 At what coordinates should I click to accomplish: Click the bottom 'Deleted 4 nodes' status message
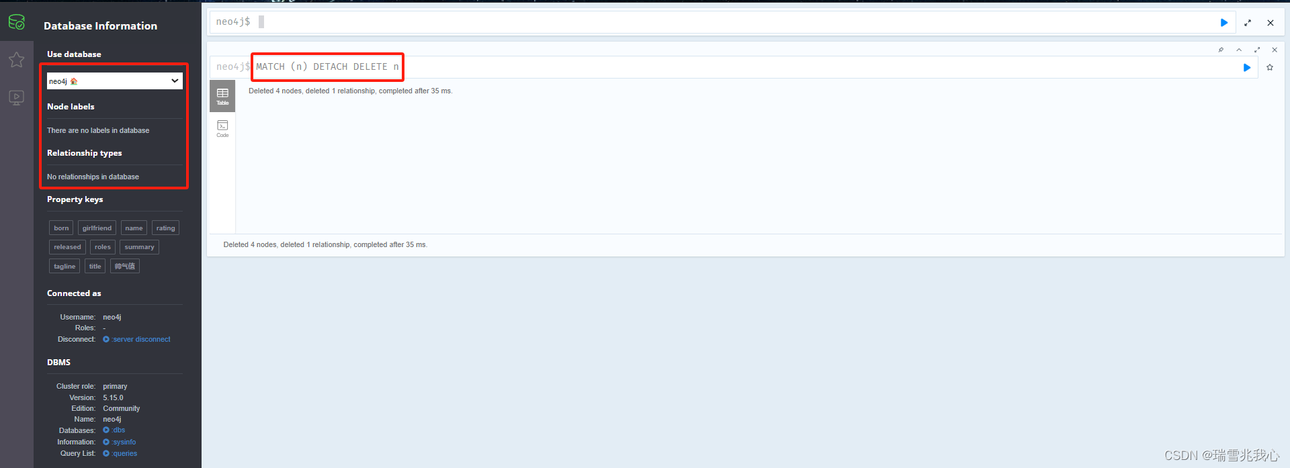click(325, 245)
